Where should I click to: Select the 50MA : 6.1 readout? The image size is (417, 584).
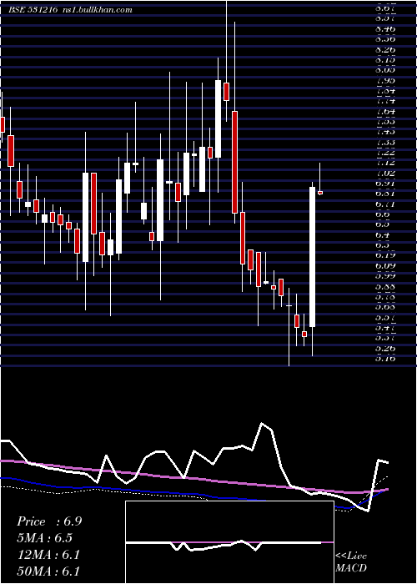tap(48, 571)
